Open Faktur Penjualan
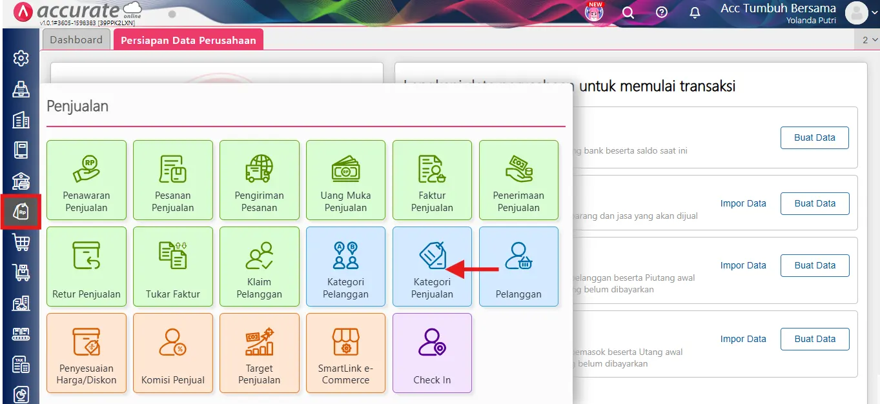880x404 pixels. click(x=432, y=180)
